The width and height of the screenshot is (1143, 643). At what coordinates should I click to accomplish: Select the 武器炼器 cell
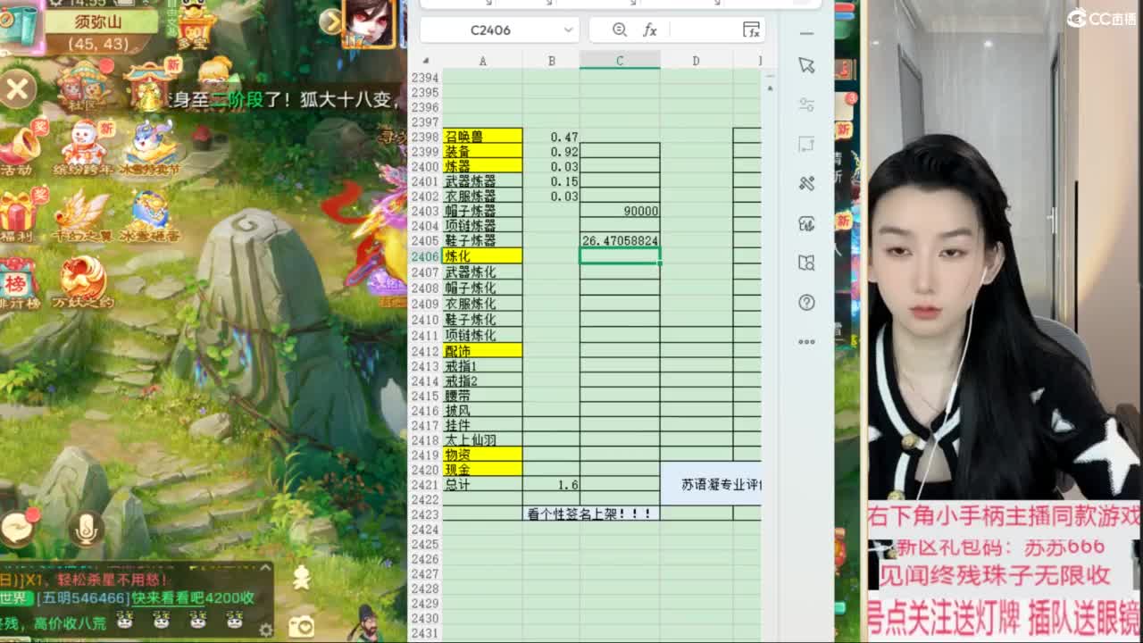(x=482, y=181)
